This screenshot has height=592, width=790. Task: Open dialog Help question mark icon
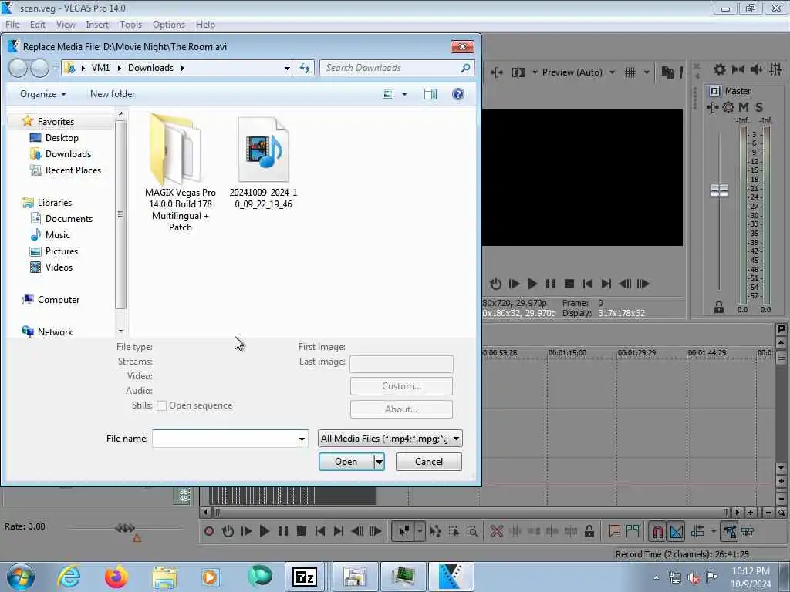point(458,94)
